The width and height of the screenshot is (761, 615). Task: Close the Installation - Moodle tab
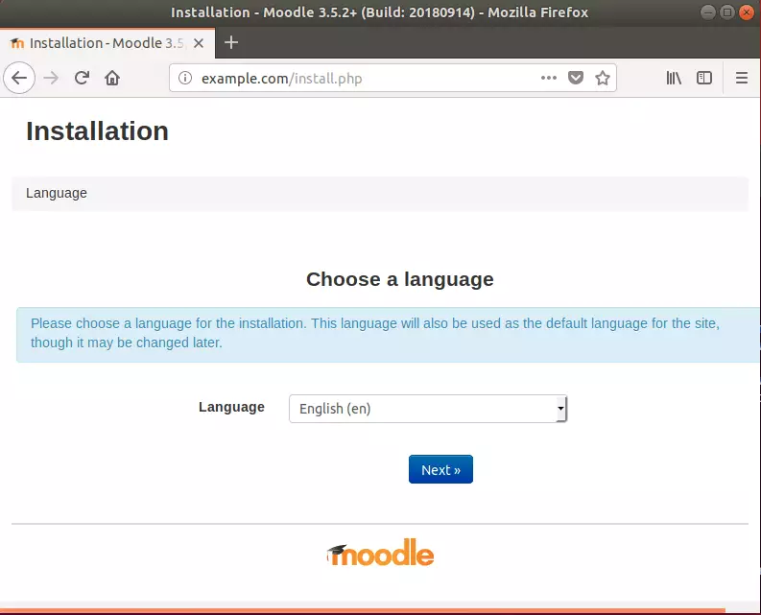pos(198,43)
